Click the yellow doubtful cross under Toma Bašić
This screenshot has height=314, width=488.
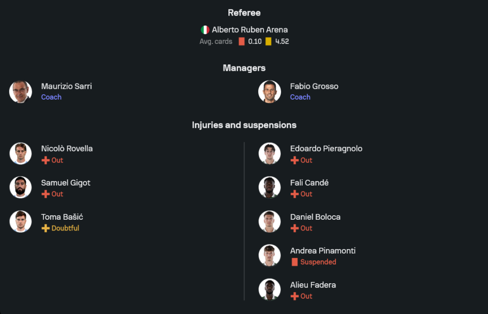[45, 228]
